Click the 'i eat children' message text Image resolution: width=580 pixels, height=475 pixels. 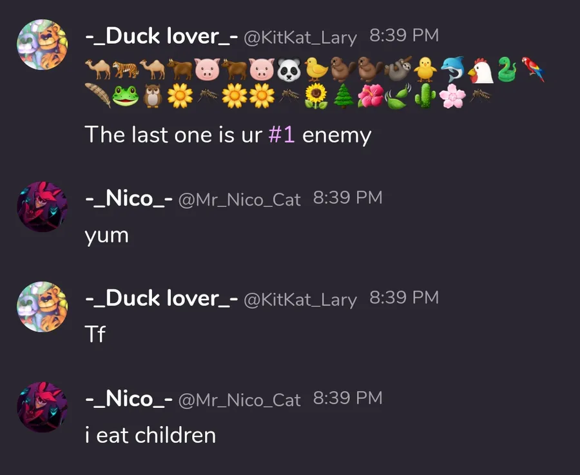tap(150, 435)
